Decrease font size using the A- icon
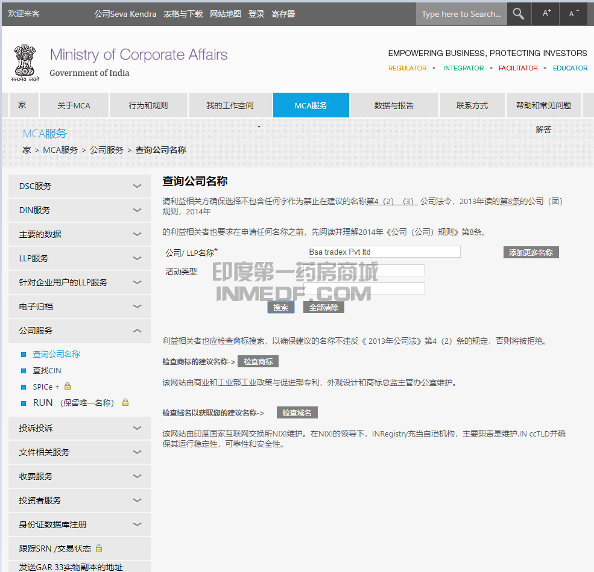Image resolution: width=594 pixels, height=572 pixels. point(573,13)
